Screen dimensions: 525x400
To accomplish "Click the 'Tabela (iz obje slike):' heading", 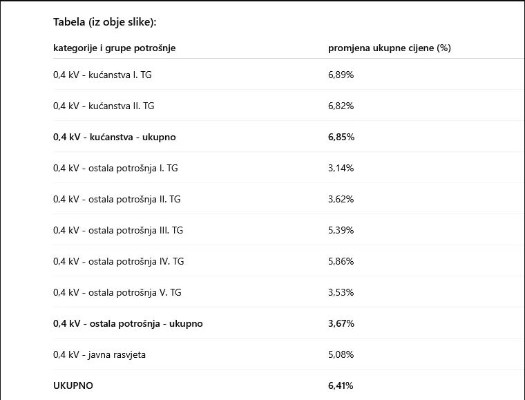I will (x=105, y=22).
